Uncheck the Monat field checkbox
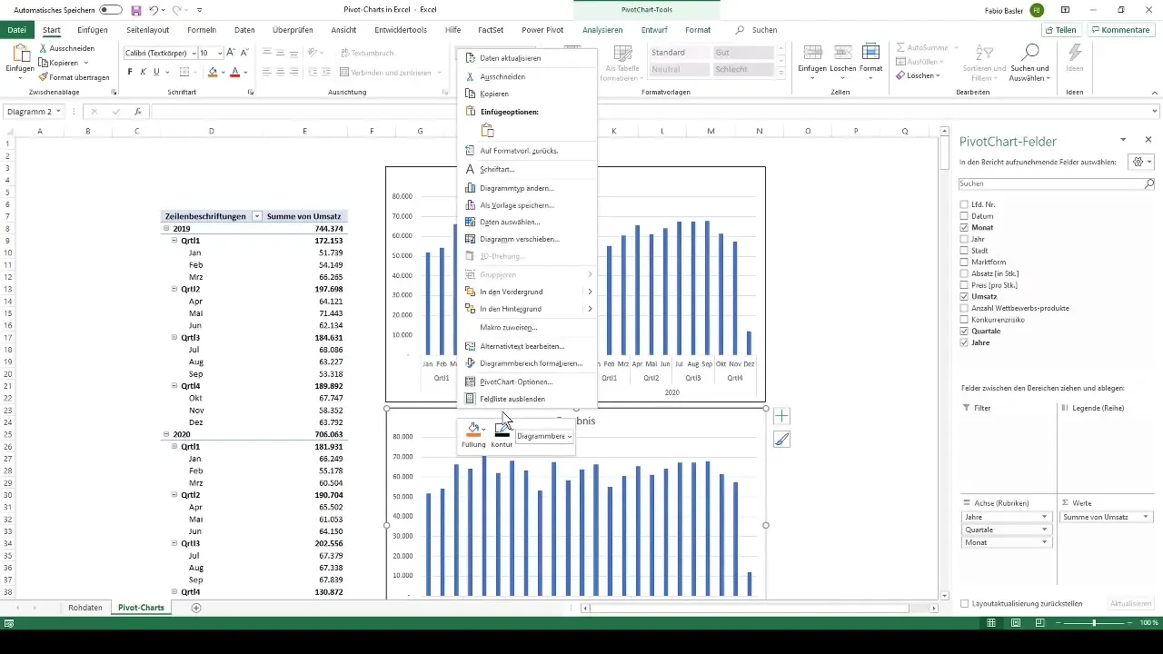The height and width of the screenshot is (654, 1163). (x=964, y=228)
